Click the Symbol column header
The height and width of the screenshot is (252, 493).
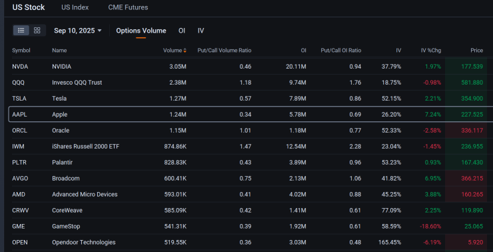21,51
